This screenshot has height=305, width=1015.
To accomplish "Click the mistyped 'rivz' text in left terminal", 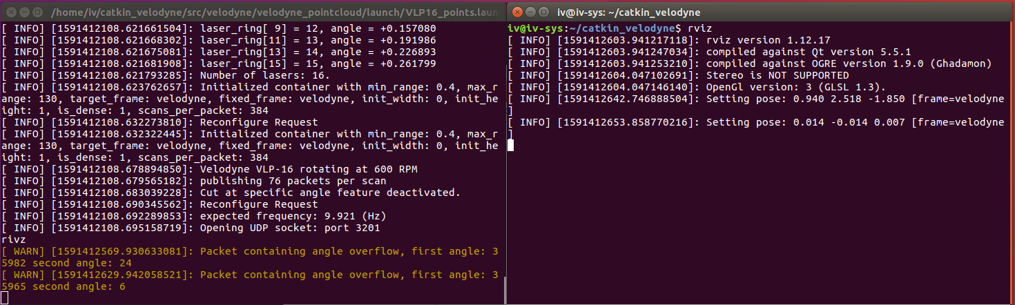I will [13, 239].
